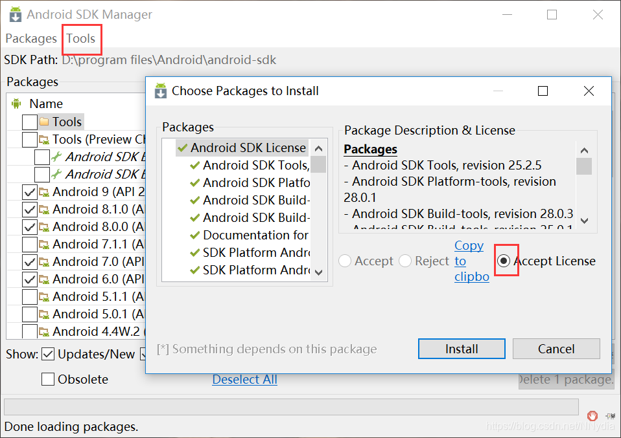Uncheck the Android 8.0.0 checkbox
Screen dimensions: 621x438
click(30, 226)
